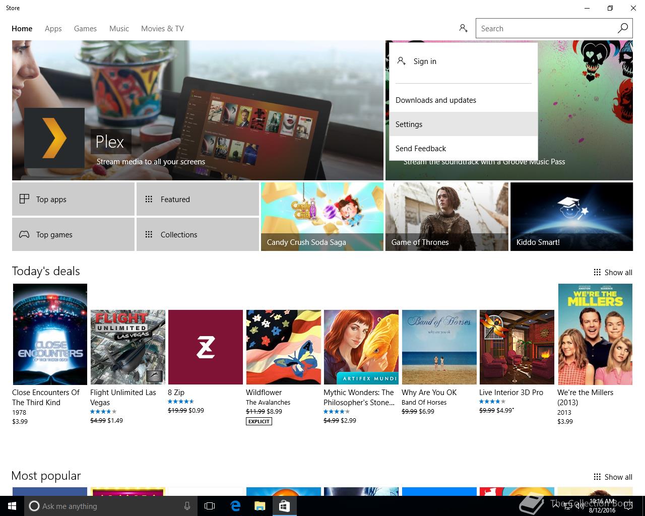Click the Sign in person icon
This screenshot has width=645, height=516.
[402, 61]
